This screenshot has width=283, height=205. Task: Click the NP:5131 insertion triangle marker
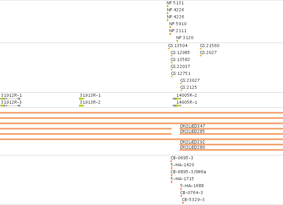pyautogui.click(x=168, y=6)
